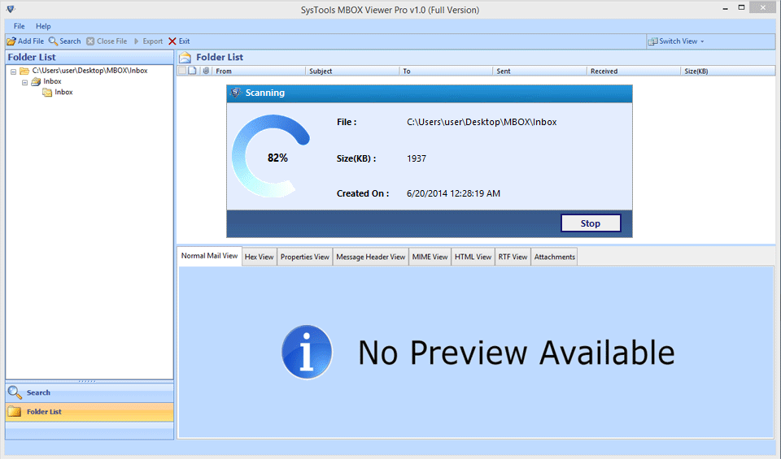The width and height of the screenshot is (781, 459).
Task: Stop the scanning process
Action: [591, 223]
